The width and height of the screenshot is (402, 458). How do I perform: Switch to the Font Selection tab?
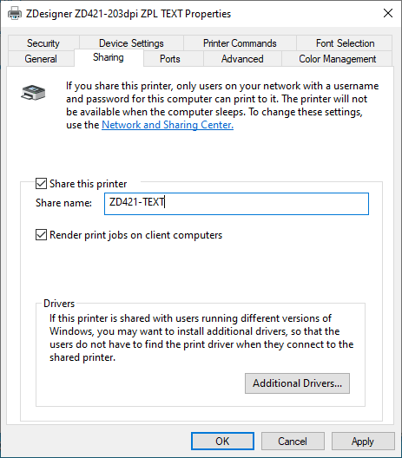tap(345, 43)
